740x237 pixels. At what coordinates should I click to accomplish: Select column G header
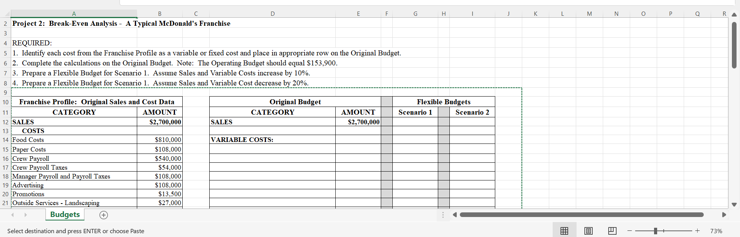[415, 14]
